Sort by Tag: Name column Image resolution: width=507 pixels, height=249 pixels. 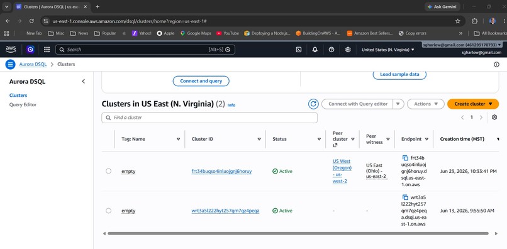click(x=178, y=139)
